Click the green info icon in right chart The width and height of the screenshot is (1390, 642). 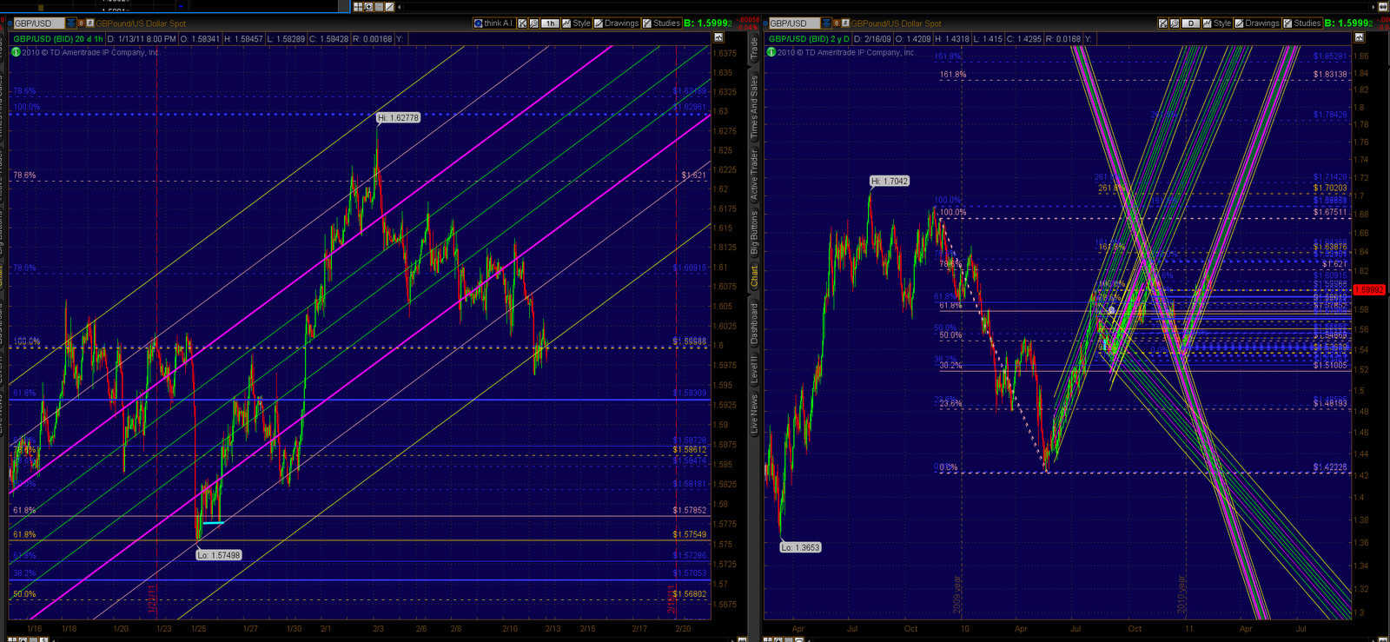771,52
